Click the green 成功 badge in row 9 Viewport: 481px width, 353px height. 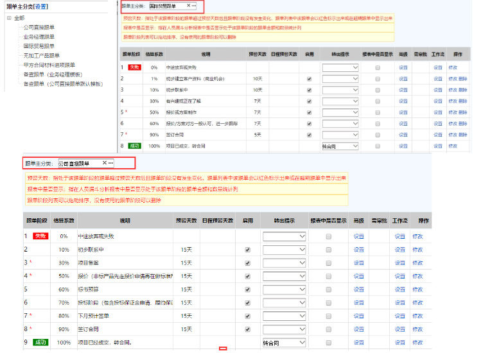[x=40, y=343]
